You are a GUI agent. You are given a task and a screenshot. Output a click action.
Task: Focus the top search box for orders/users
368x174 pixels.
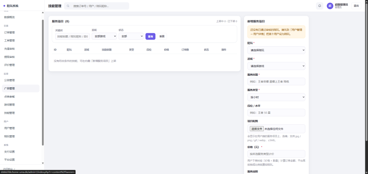96,6
